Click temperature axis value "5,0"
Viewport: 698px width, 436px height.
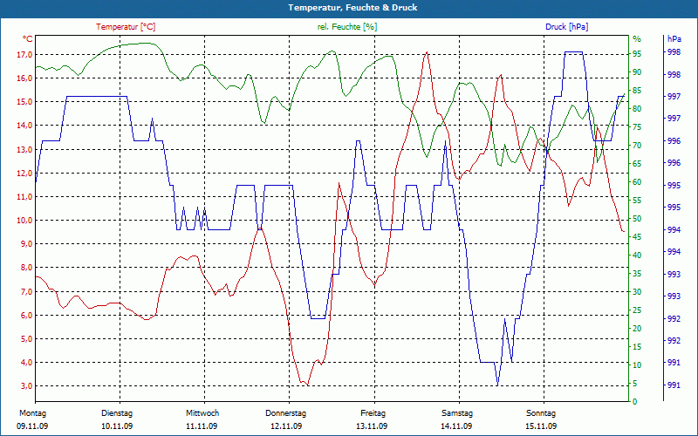(26, 338)
